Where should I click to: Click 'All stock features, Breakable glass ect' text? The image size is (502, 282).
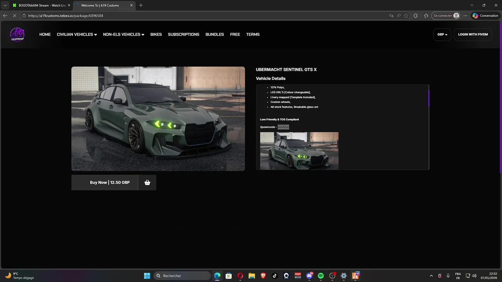pos(294,107)
